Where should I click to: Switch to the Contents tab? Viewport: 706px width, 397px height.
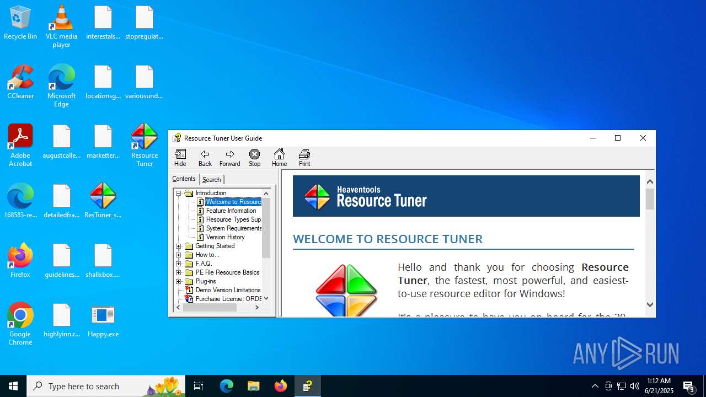pos(184,179)
